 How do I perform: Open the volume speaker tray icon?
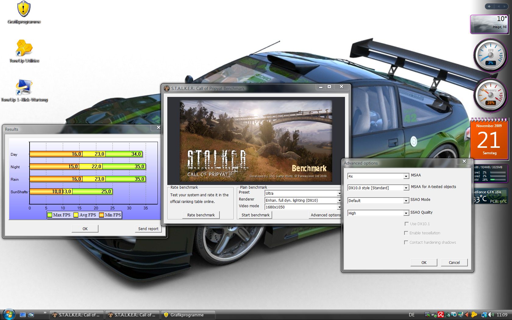tap(491, 315)
